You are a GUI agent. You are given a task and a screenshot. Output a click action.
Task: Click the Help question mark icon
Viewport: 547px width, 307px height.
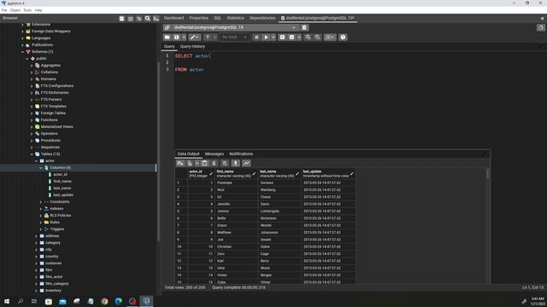[x=343, y=38]
